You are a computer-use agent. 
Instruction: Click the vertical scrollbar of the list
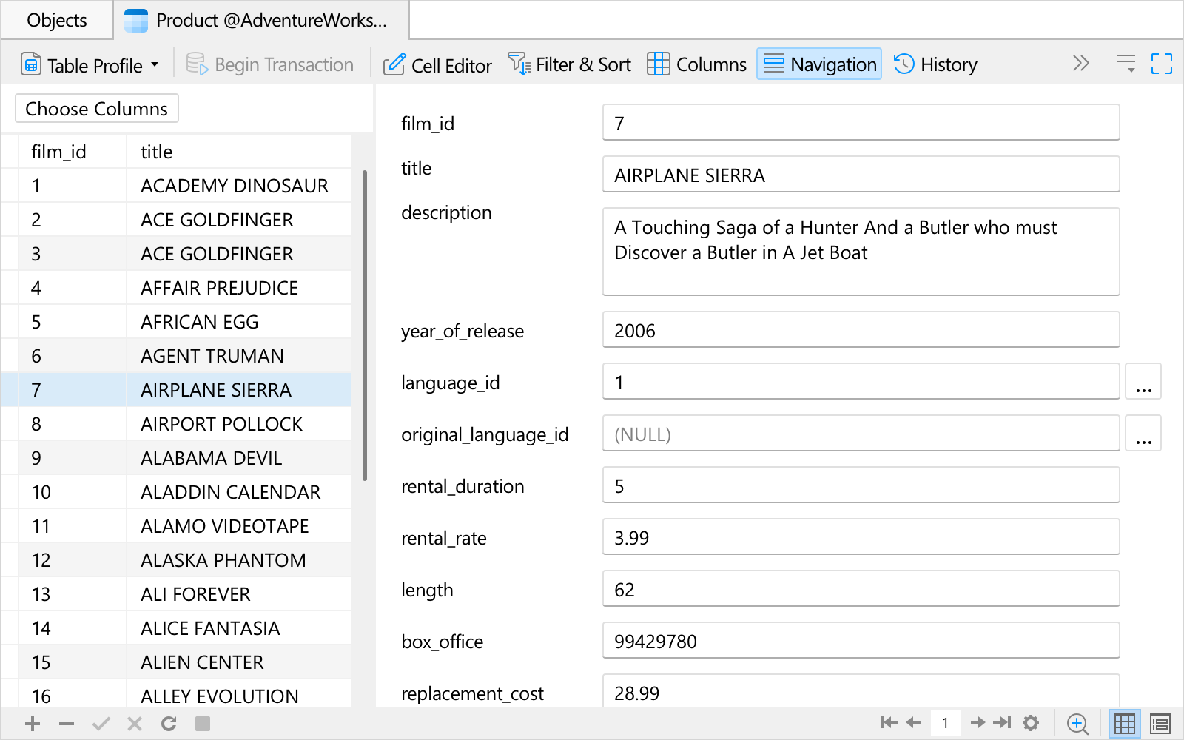click(365, 326)
